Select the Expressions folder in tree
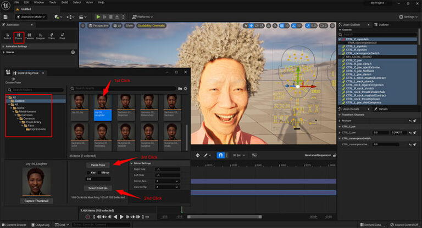Viewport: 422px width, 228px height. point(37,129)
